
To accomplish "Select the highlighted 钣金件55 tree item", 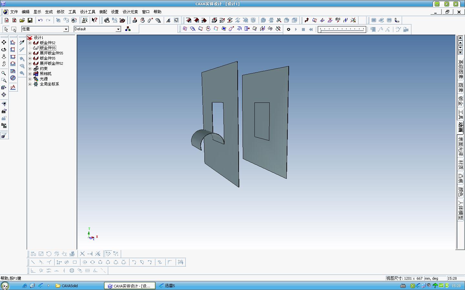I will 47,48.
